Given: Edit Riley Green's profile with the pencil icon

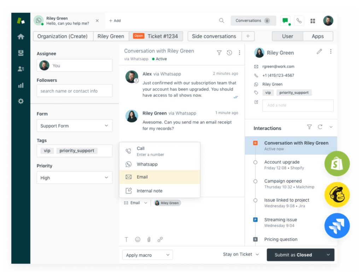Looking at the screenshot, I should tap(319, 51).
